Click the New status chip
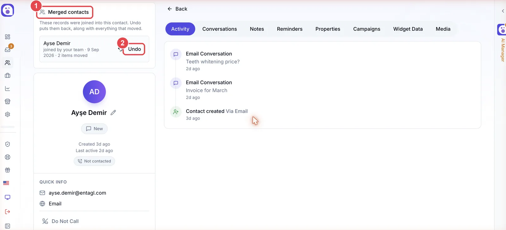The width and height of the screenshot is (506, 230). (94, 129)
